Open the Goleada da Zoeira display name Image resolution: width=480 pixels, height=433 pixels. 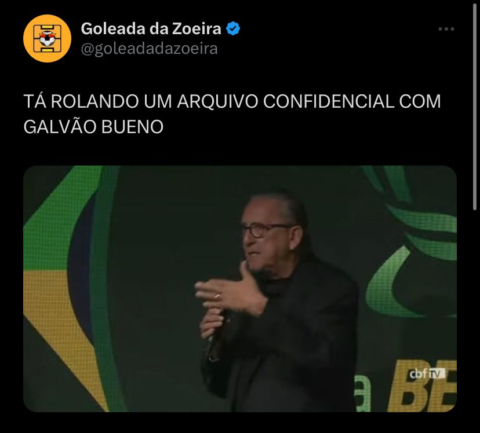click(151, 29)
